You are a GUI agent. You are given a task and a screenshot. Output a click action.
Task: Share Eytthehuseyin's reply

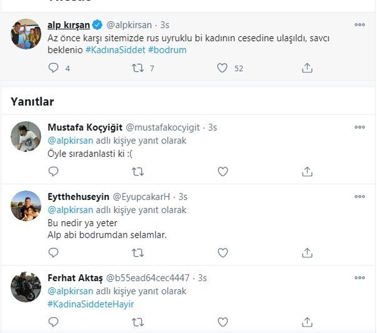tap(307, 253)
